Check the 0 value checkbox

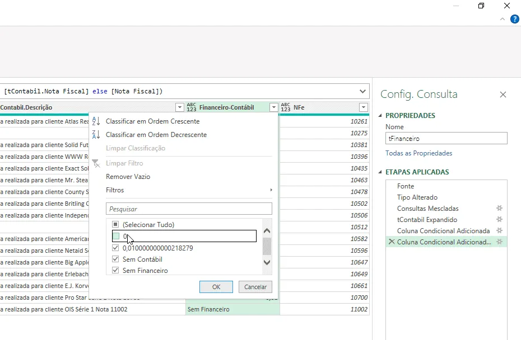[115, 236]
